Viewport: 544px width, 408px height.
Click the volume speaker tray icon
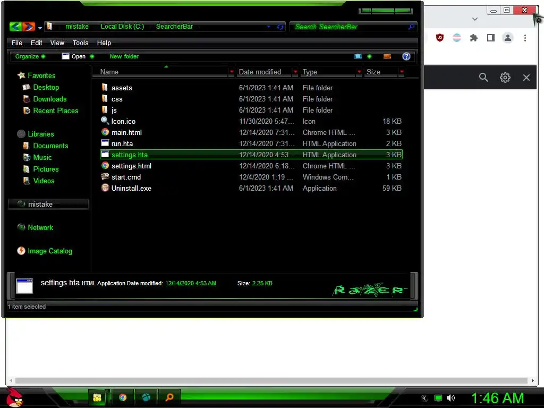pos(451,398)
